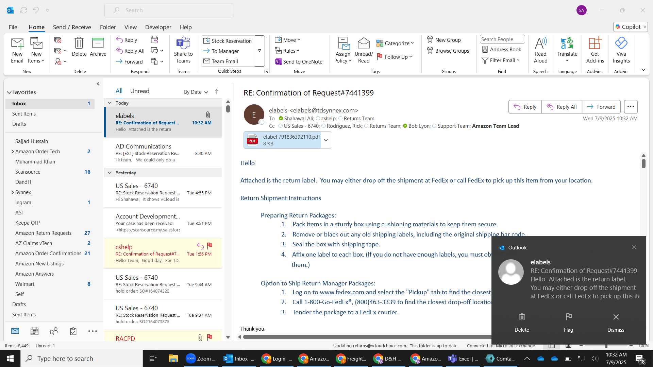Open the Filter Email dropdown
The image size is (653, 367).
(x=501, y=60)
